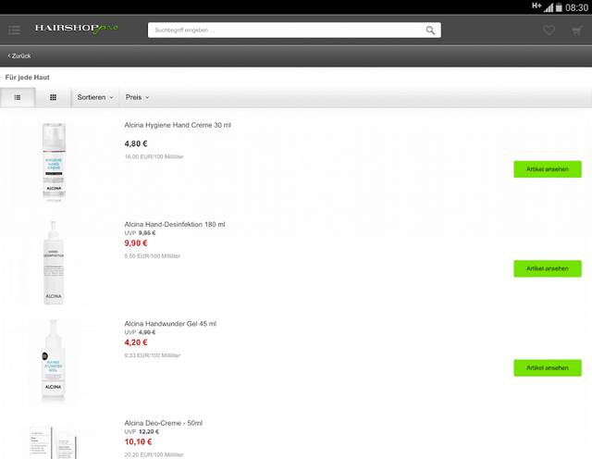Open Alcina Hand-Desinfektion 180 ml title
592x459 pixels.
tap(175, 224)
